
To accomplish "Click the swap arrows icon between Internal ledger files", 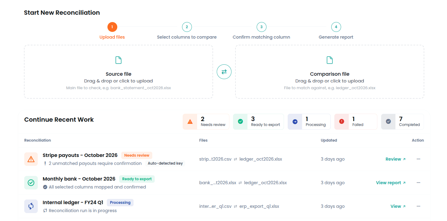I will 235,207.
